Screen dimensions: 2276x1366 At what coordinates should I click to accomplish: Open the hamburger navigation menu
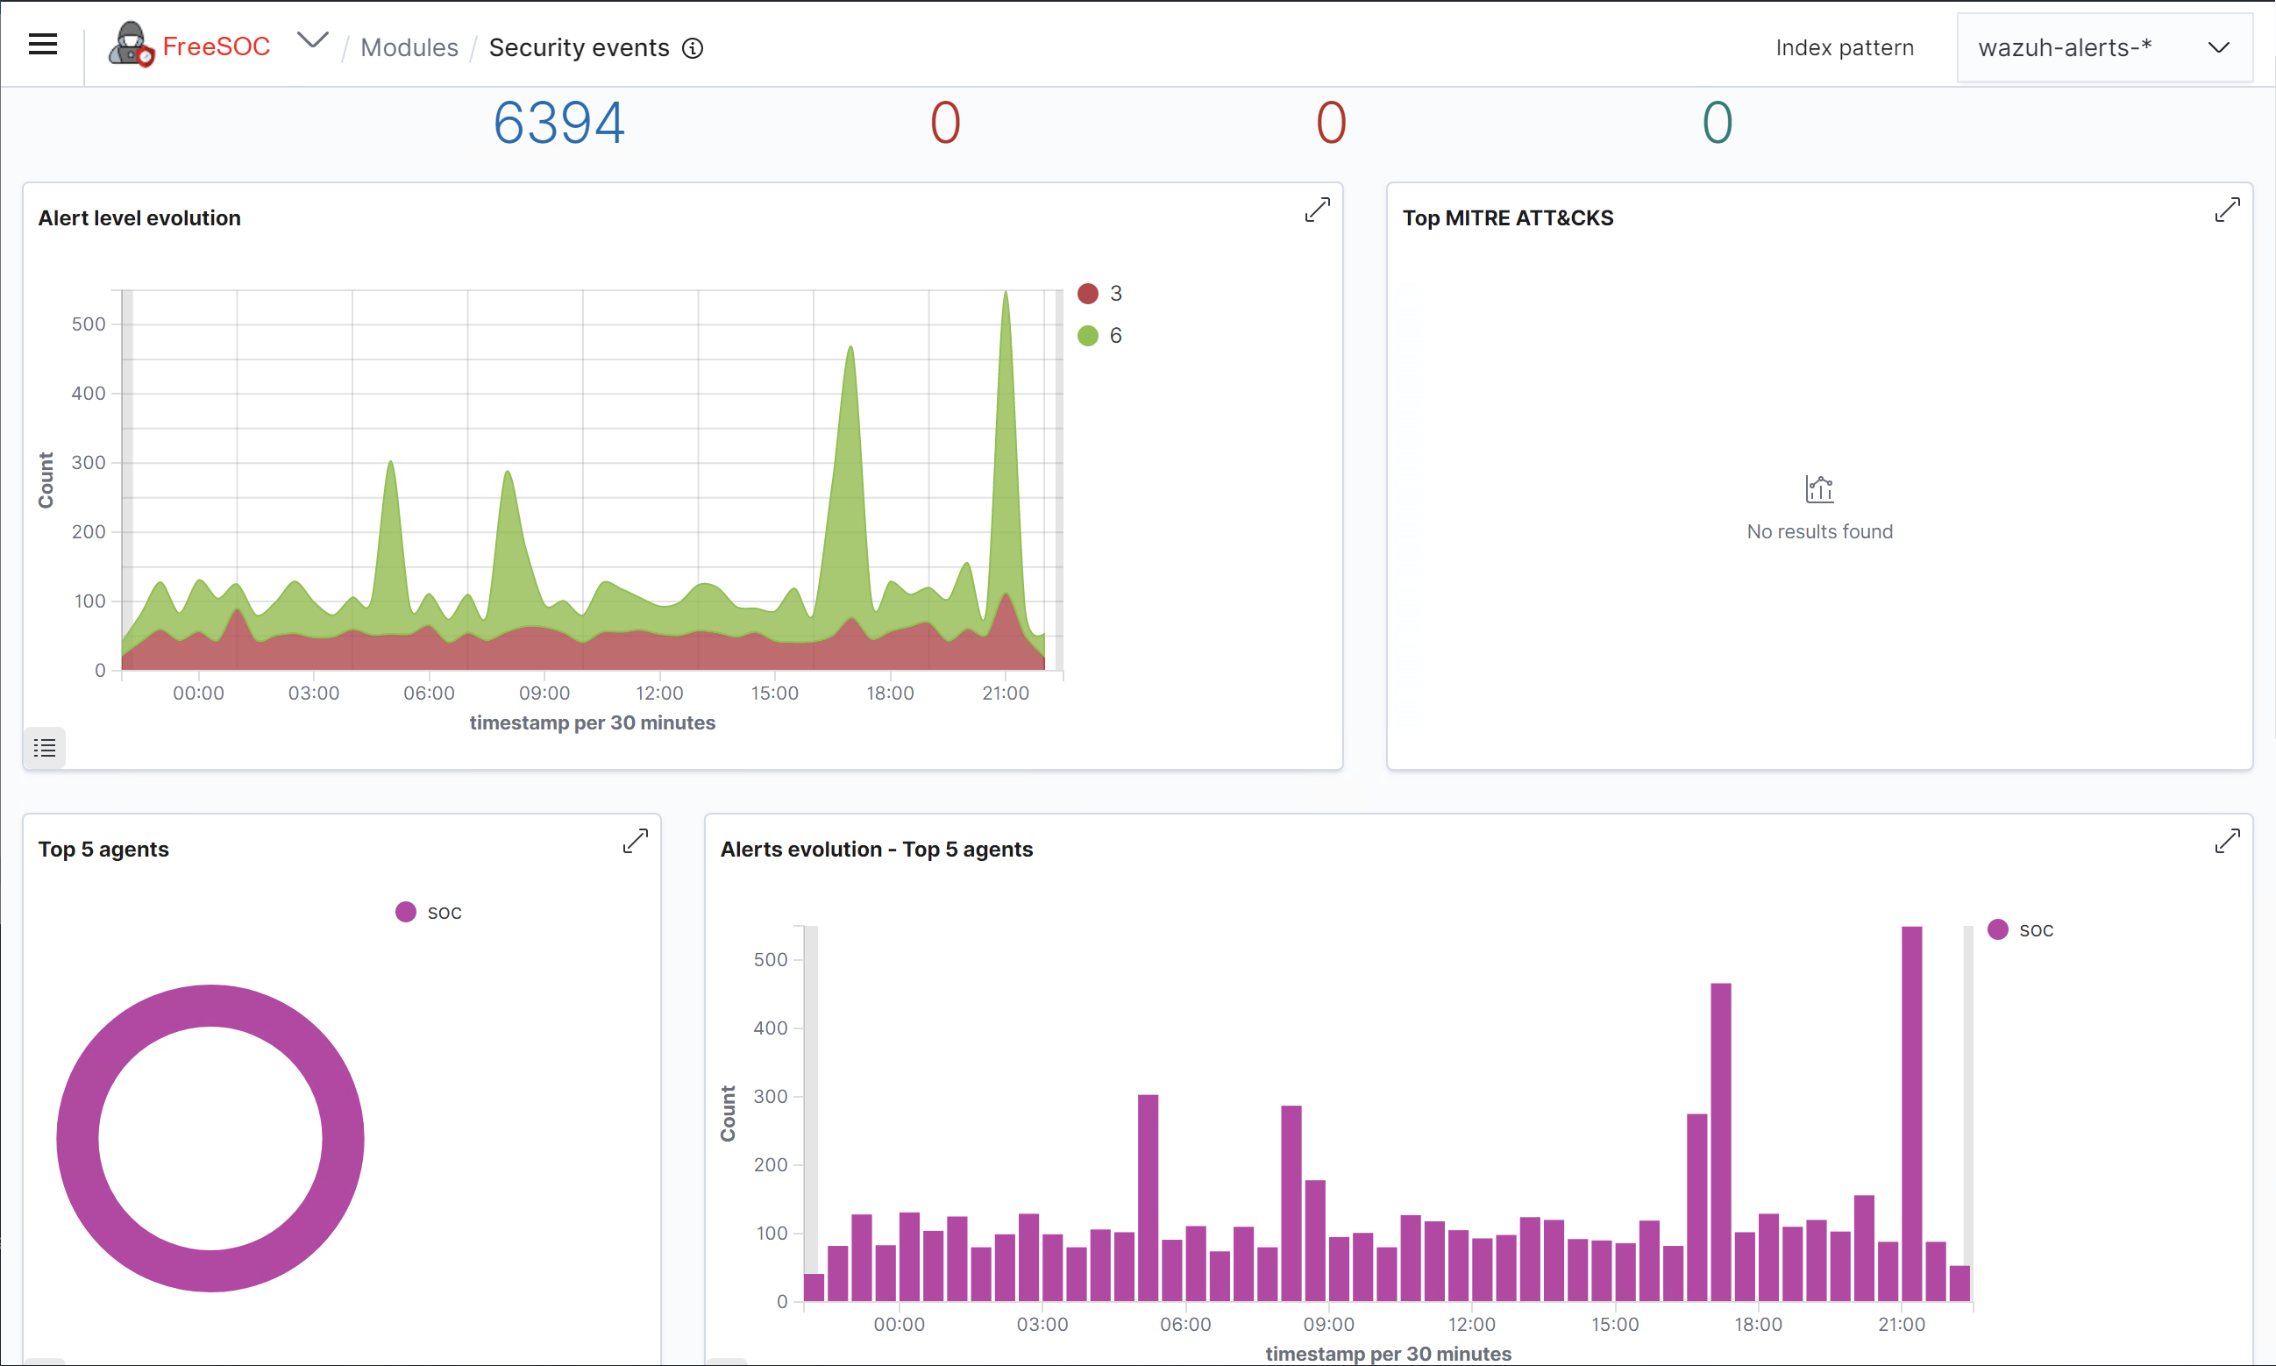coord(42,44)
